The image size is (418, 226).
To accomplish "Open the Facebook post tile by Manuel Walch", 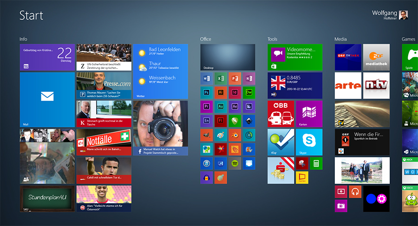I will pos(161,128).
